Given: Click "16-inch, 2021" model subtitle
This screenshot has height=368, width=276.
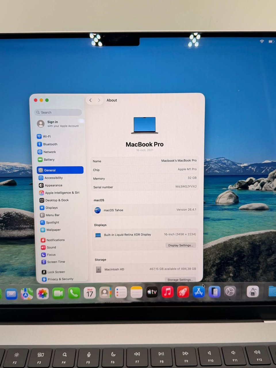Looking at the screenshot, I should tap(145, 150).
